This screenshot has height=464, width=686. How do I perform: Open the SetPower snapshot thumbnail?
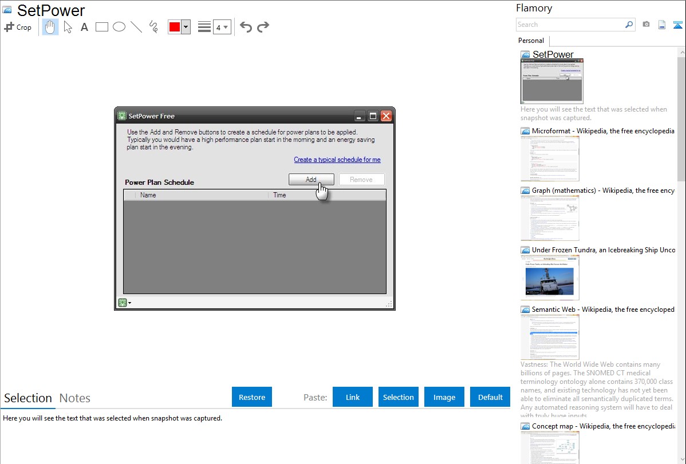551,81
